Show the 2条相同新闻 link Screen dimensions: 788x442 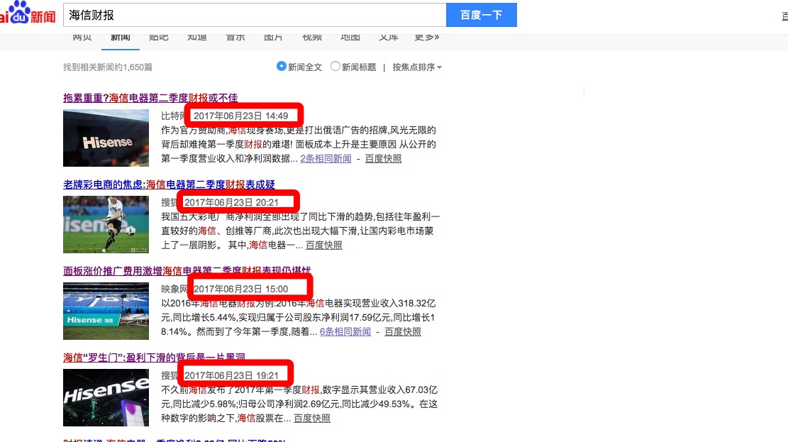(326, 159)
